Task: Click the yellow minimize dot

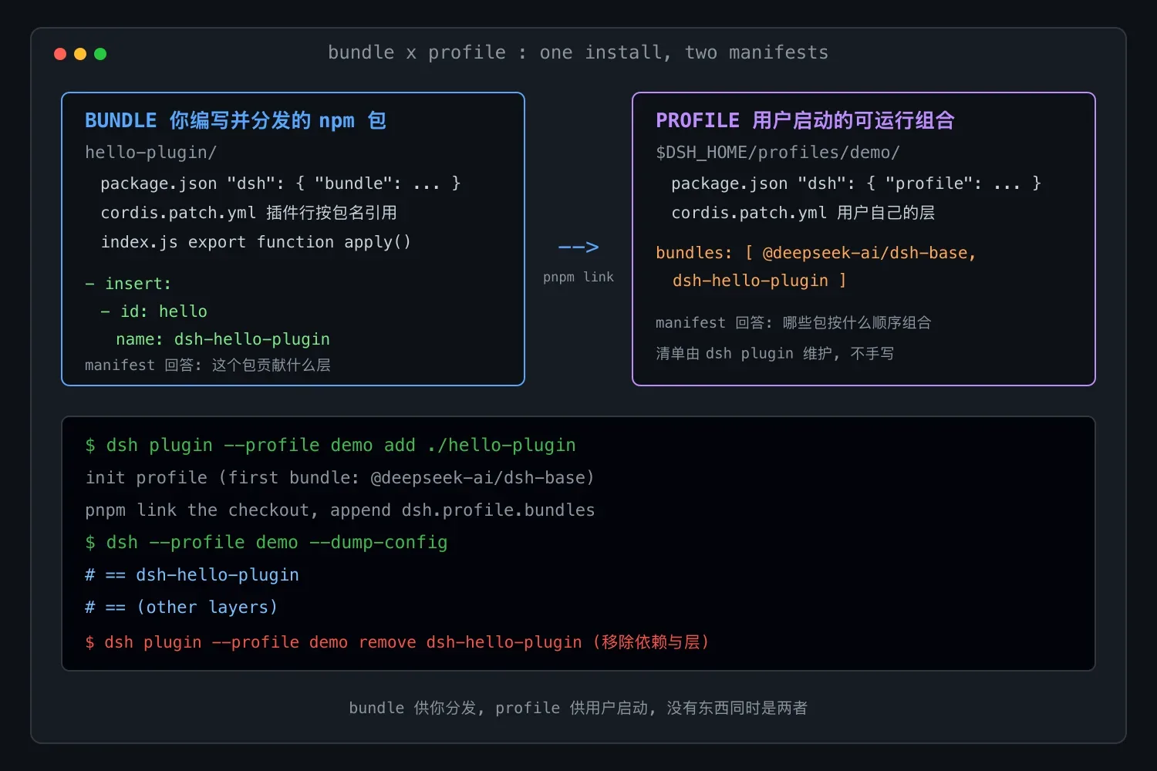Action: coord(80,54)
